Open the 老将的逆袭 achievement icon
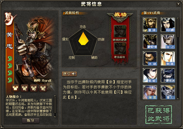Screen dimensions: 183x129 coord(120,31)
